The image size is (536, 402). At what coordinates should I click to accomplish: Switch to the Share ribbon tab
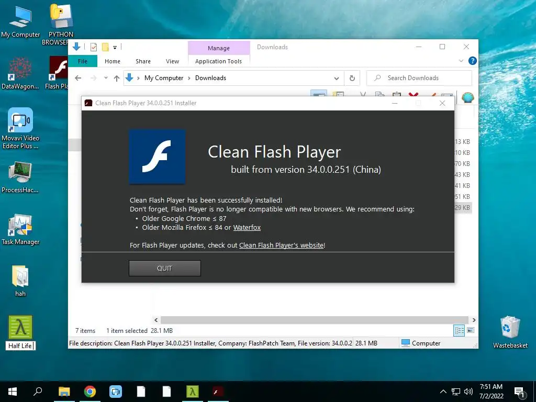point(143,61)
